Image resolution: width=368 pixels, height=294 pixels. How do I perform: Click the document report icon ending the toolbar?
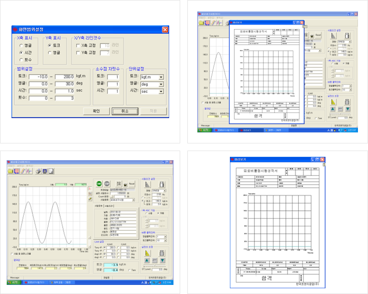point(50,171)
